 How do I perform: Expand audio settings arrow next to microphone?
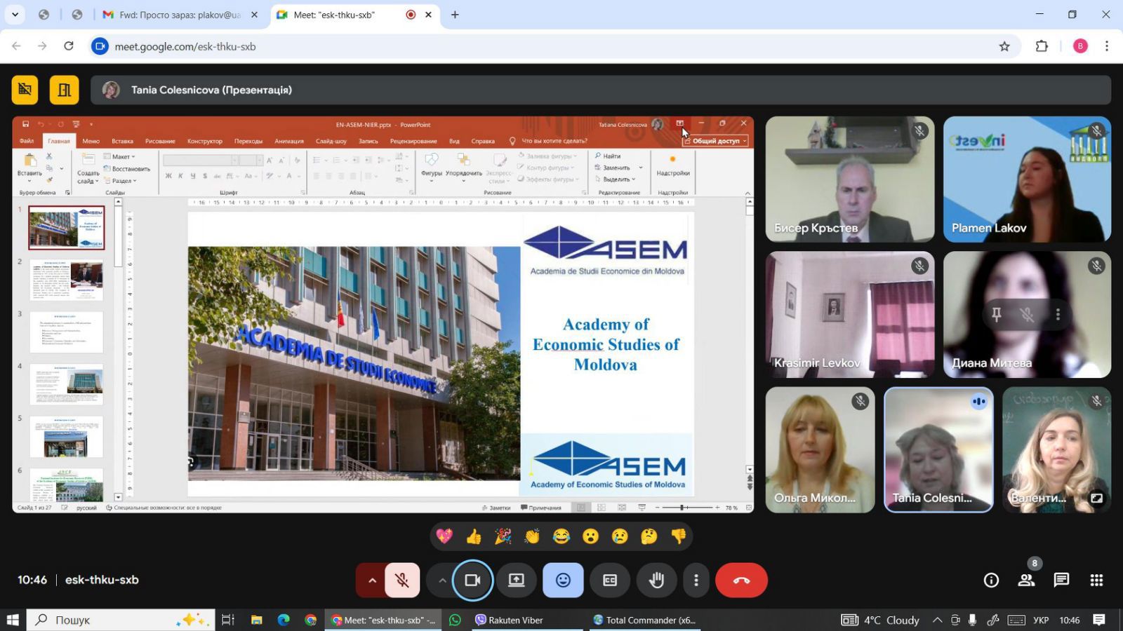tap(372, 580)
